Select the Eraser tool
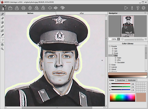Image resolution: width=148 pixels, height=109 pixels. (x=2, y=18)
